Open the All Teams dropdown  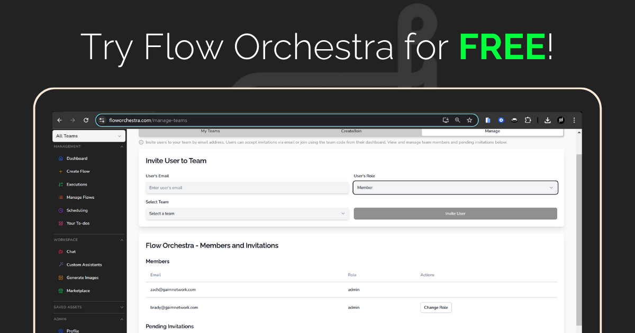(x=89, y=136)
